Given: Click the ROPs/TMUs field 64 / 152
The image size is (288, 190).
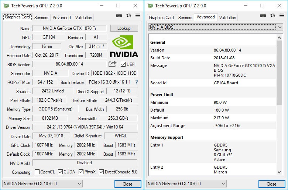Looking at the screenshot, I should pos(45,82).
